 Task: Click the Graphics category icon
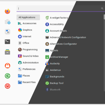(x=20, y=30)
